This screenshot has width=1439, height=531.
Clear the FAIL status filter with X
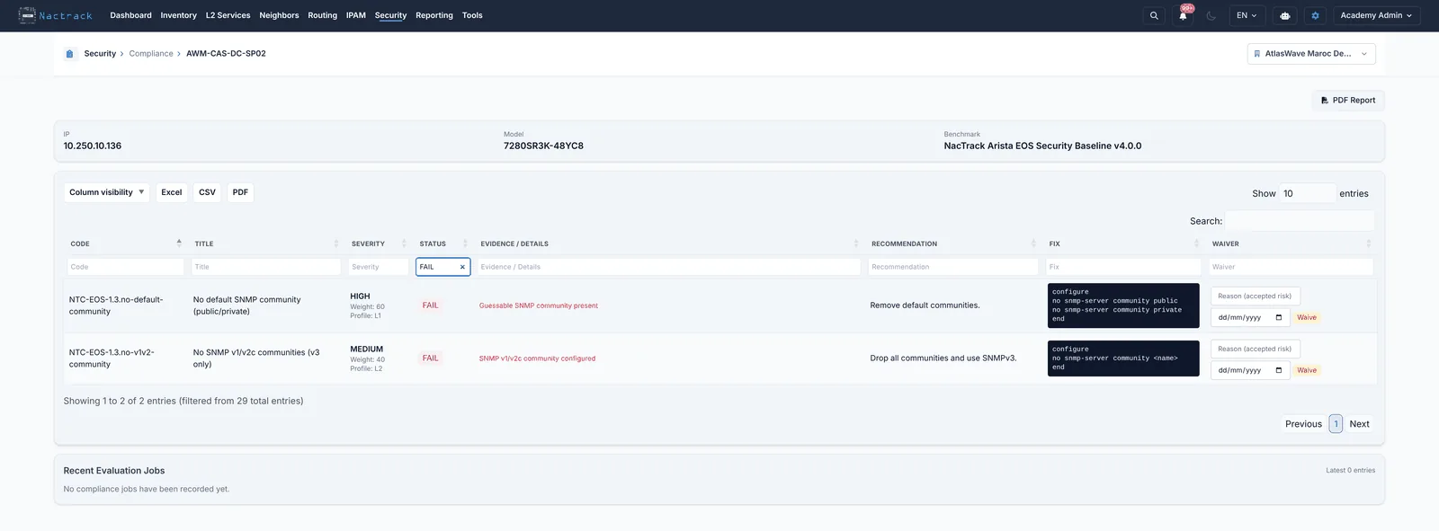(x=462, y=267)
